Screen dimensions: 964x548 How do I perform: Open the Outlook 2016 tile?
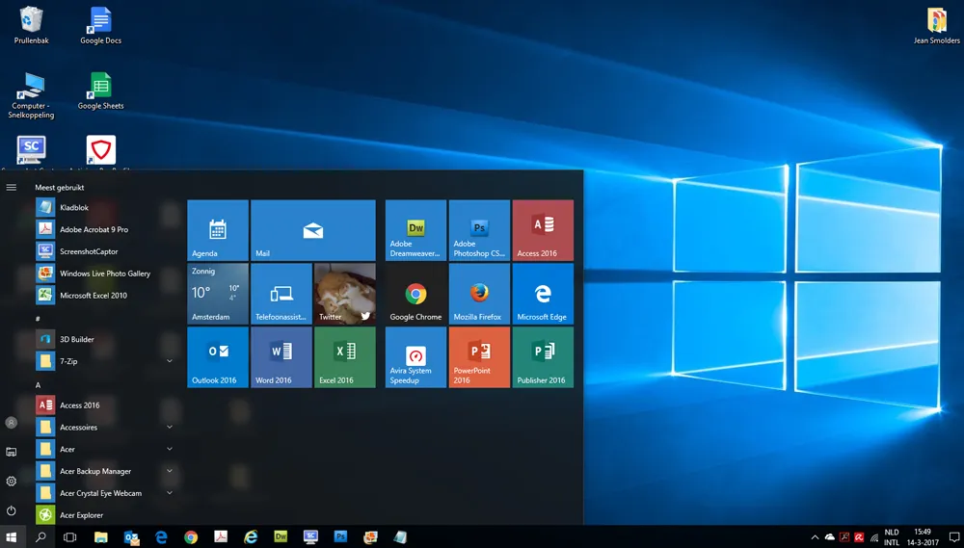click(218, 357)
